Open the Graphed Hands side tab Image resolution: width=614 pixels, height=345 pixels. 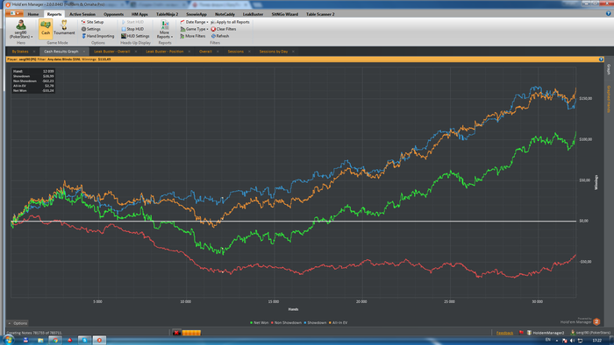pyautogui.click(x=609, y=99)
